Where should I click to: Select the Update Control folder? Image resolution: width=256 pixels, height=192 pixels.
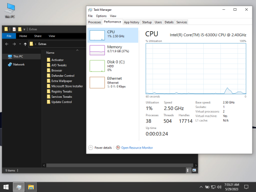[59, 102]
